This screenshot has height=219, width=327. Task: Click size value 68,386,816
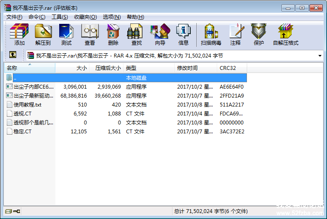tap(74, 95)
